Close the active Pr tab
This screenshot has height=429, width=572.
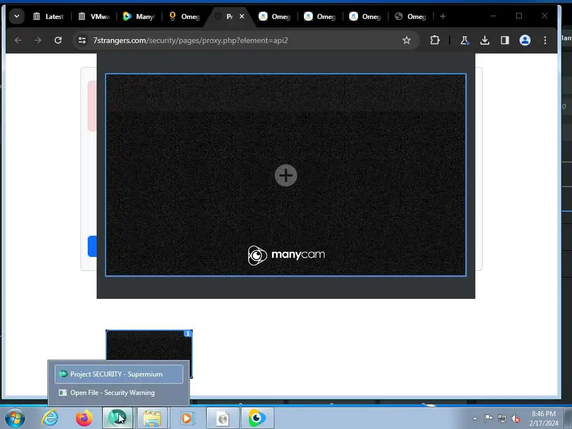pos(241,16)
